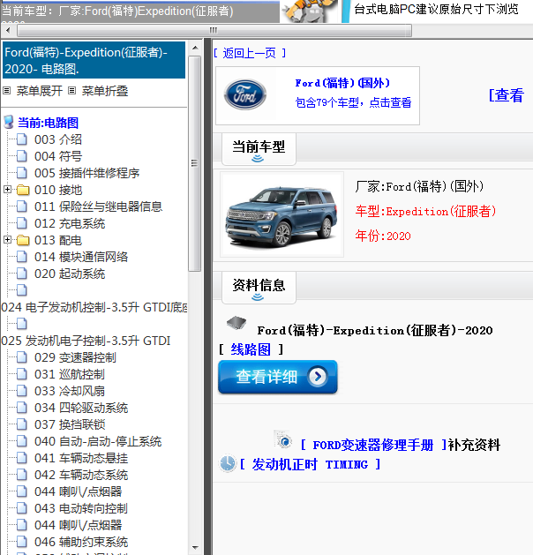Click 包含79个车型，点击查看 link
This screenshot has height=555, width=533.
(353, 102)
